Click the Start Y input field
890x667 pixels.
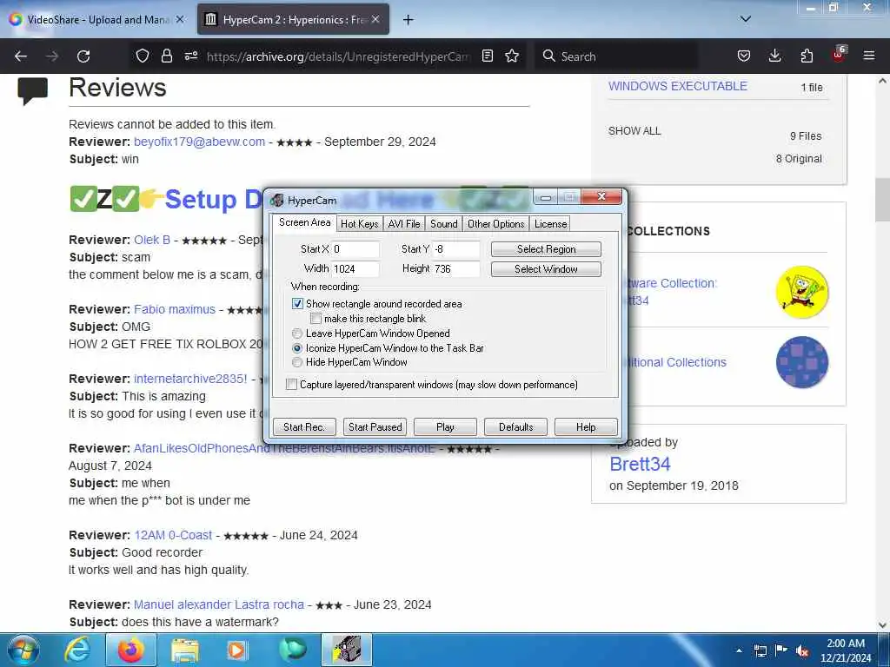point(456,249)
